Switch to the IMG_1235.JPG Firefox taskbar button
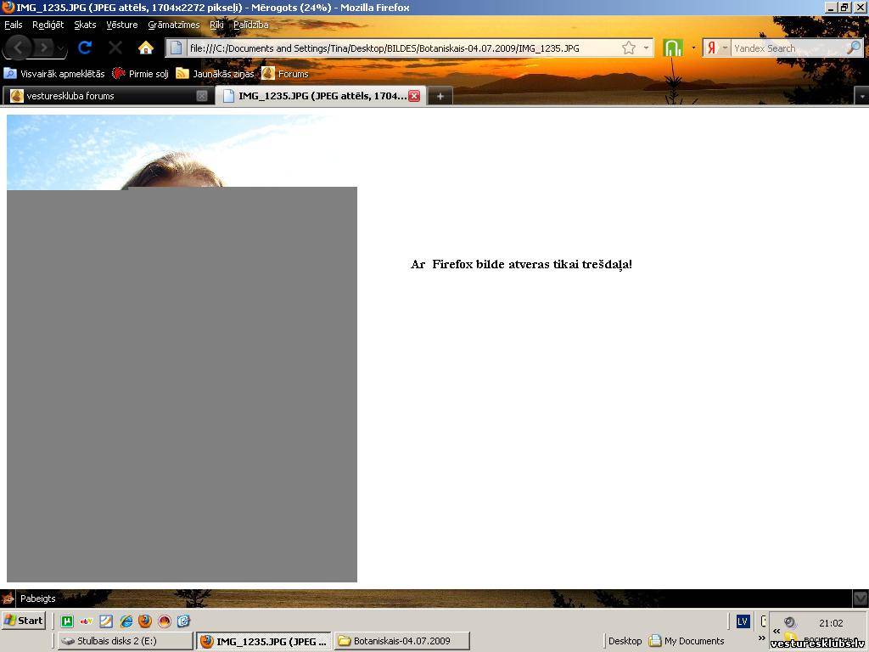Screen dimensions: 869x652 (x=265, y=641)
